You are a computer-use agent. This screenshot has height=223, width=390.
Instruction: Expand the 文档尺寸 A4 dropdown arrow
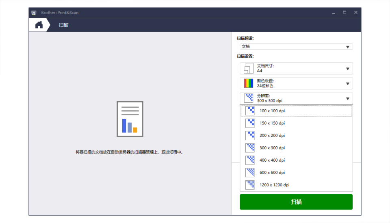[x=348, y=69]
